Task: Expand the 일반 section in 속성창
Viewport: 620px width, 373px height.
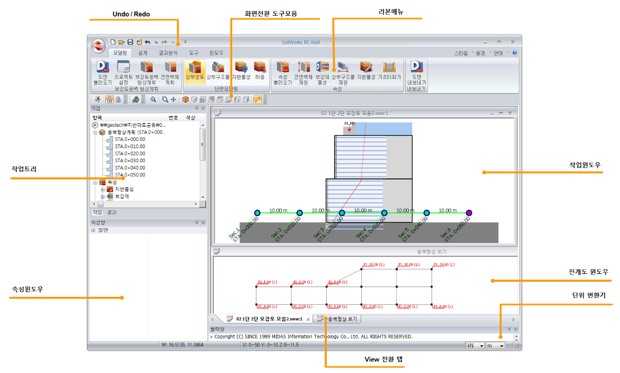Action: coord(93,230)
